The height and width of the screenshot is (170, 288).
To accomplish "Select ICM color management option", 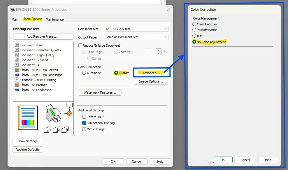I will click(x=194, y=36).
